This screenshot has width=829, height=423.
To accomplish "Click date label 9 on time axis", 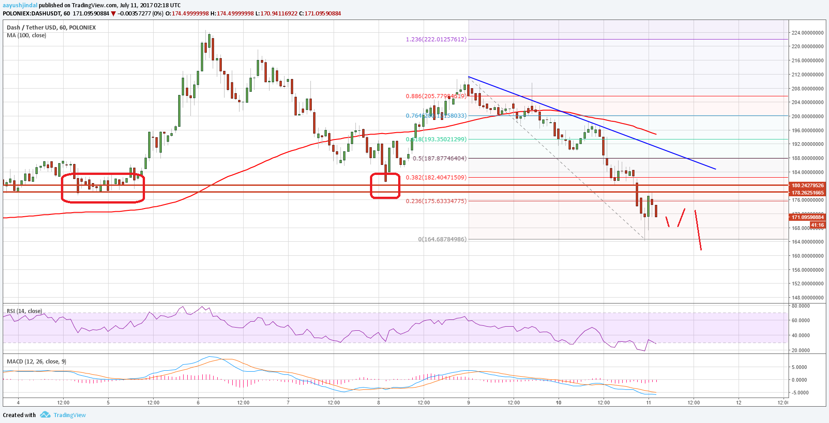I will pos(469,403).
